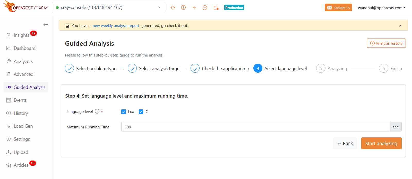Screen dimensions: 412x179
Task: Click the report icon in the yellow banner
Action: click(x=67, y=26)
